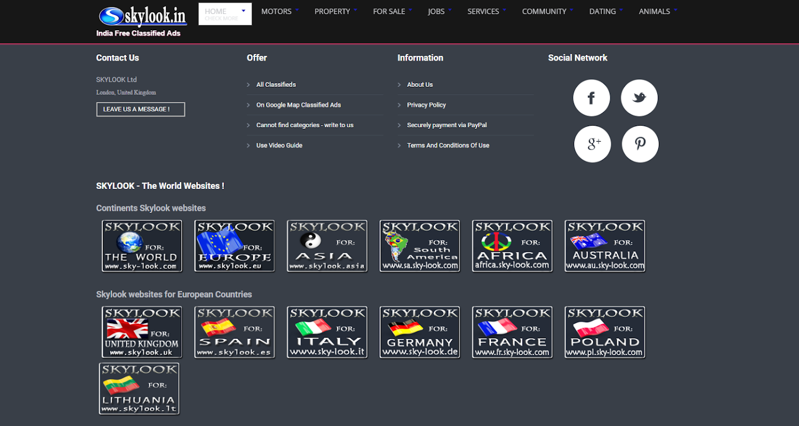
Task: Open On Google Map Classified Ads link
Action: coord(298,105)
